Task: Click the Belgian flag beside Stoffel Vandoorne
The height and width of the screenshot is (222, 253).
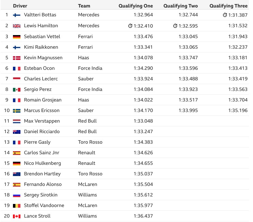Action: point(17,206)
